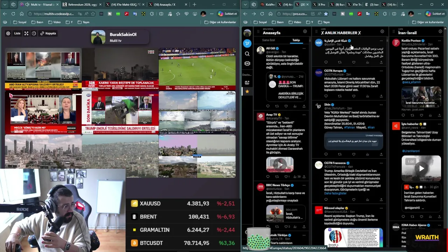Select the Sana özel tab
448x252 pixels.
click(x=268, y=40)
